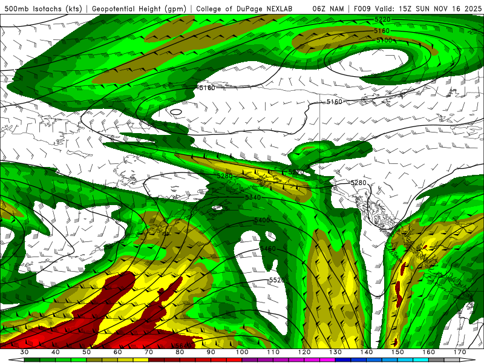
Task: Click the "06Z NAM" model run label
Action: 328,8
